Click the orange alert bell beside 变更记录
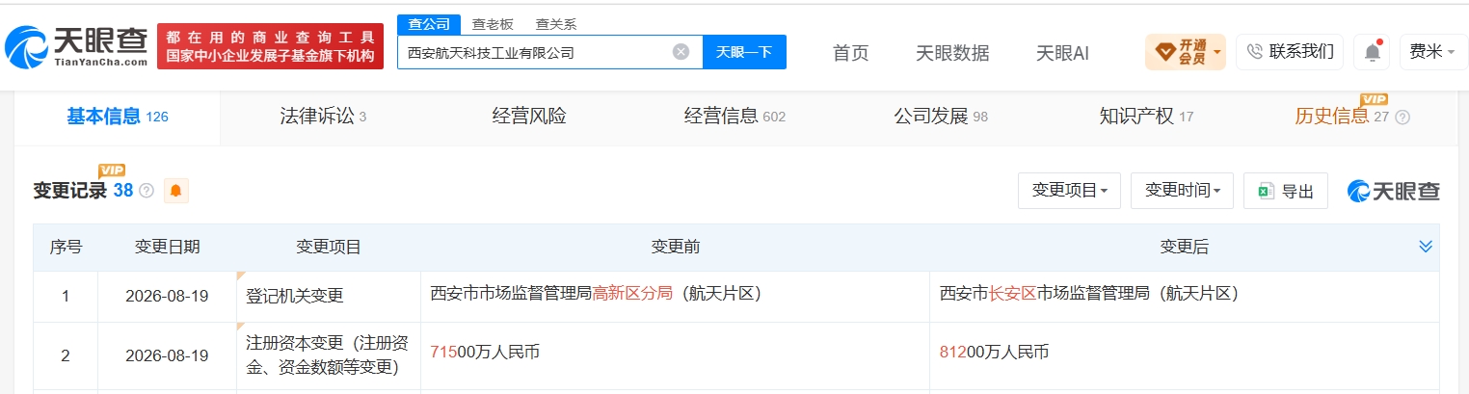Screen dimensions: 1469x394 click(175, 191)
